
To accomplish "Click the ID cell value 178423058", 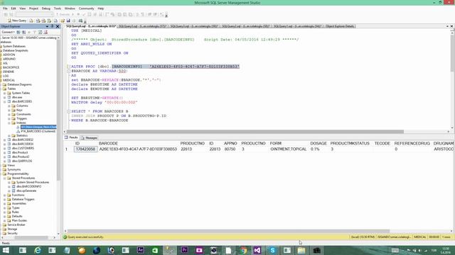I will point(85,149).
